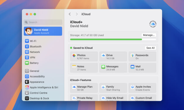Select David Nield Apple Account row
Screen dimensions: 184x110
(x=43, y=31)
